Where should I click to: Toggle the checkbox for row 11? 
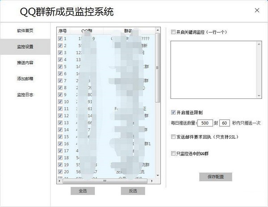(x=60, y=109)
